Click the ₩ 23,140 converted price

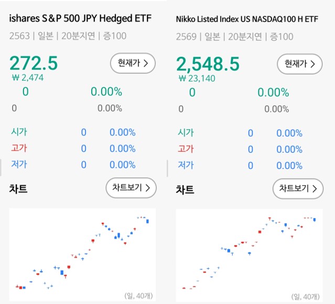tap(197, 78)
